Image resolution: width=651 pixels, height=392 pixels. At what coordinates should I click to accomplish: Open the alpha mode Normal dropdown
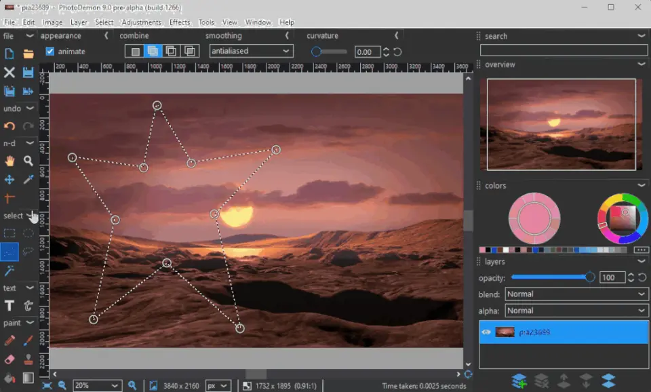point(576,311)
